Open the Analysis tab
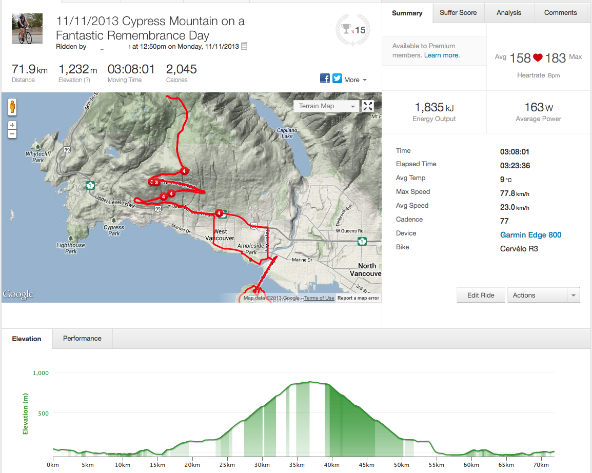Screen dimensions: 592x473 click(x=509, y=13)
